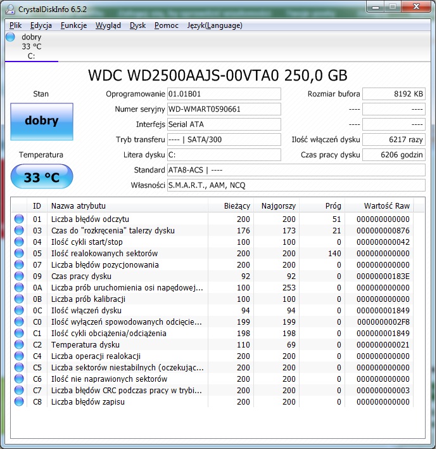
Task: Click the Nazwa atrybutu column header
Action: (x=127, y=206)
